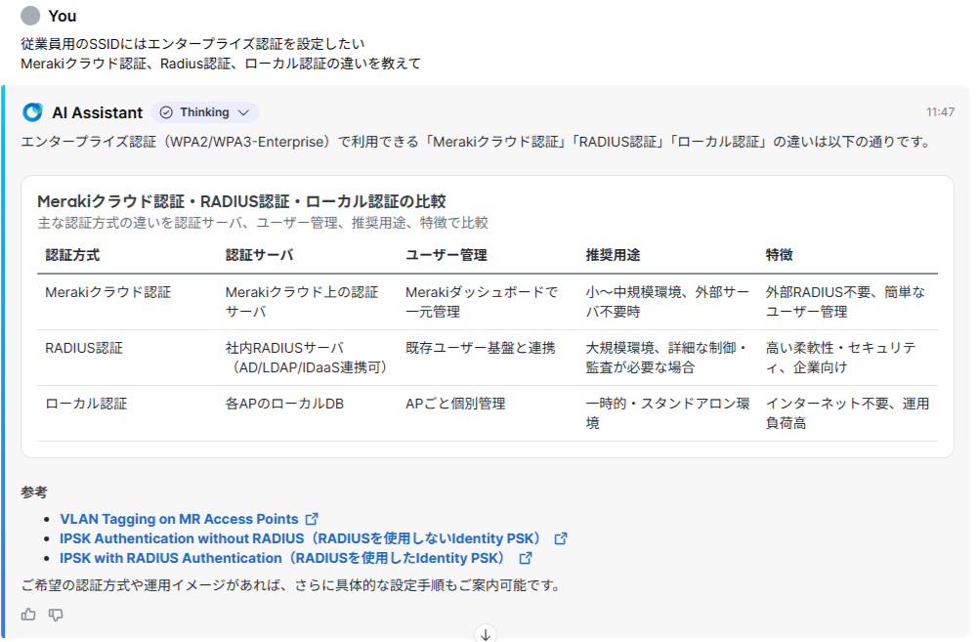
Task: Click external link icon after IPSK with RADIUS
Action: [x=526, y=558]
